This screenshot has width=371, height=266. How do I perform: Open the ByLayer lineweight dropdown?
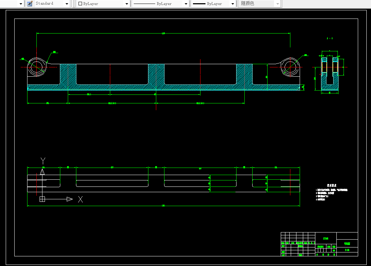(213, 4)
